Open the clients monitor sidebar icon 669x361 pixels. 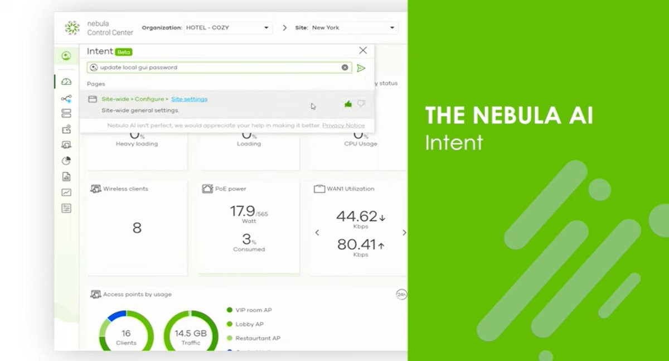point(66,145)
